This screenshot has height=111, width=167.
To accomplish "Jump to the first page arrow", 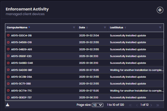I will click(130, 105).
